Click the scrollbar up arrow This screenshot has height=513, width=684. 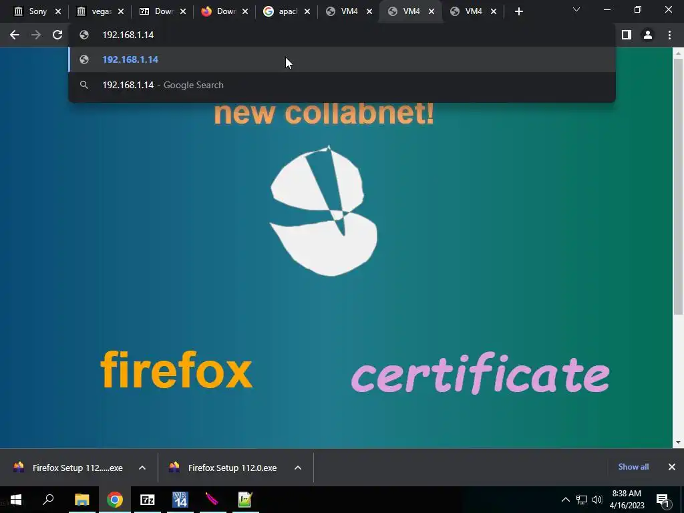678,53
